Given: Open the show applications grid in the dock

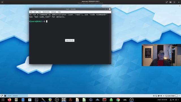Looking at the screenshot, I should pos(3,100).
